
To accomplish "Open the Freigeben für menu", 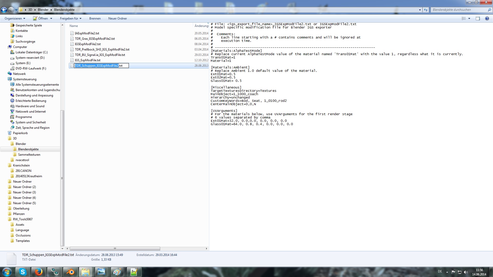I will (71, 18).
